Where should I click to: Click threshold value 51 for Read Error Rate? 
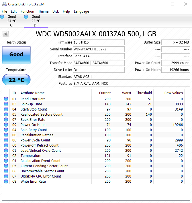pyautogui.click(x=150, y=99)
